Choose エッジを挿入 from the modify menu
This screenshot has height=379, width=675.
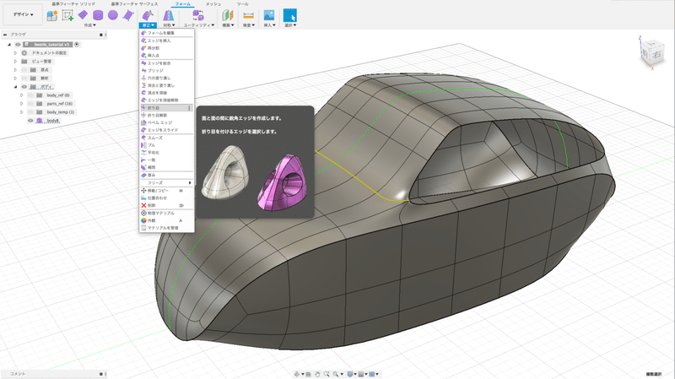tap(159, 41)
